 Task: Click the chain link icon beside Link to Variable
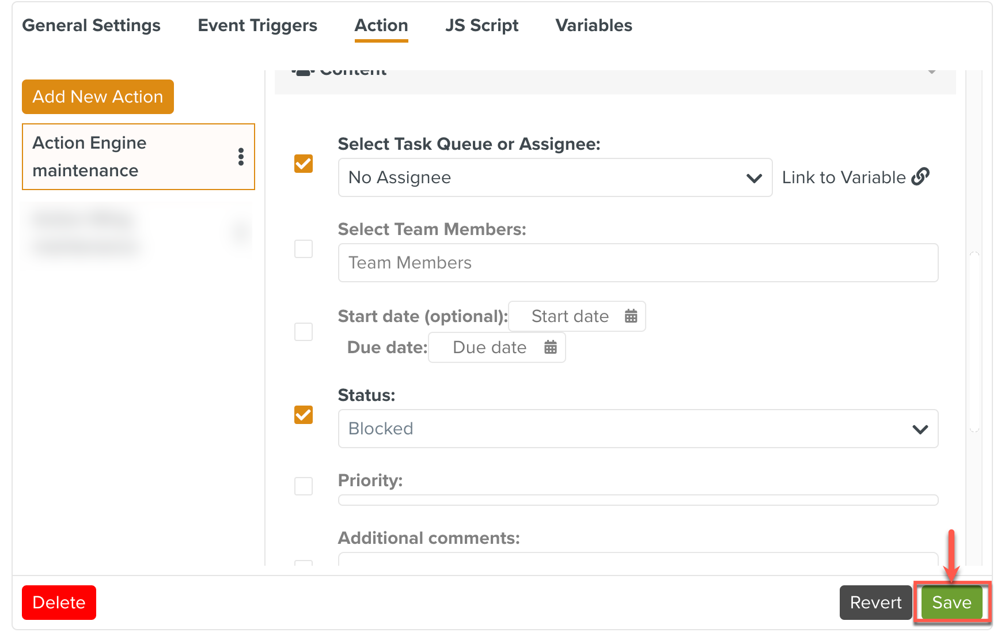click(x=920, y=177)
